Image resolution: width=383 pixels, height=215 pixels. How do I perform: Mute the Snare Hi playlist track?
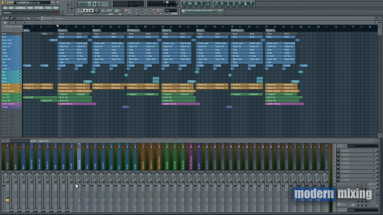(x=20, y=46)
